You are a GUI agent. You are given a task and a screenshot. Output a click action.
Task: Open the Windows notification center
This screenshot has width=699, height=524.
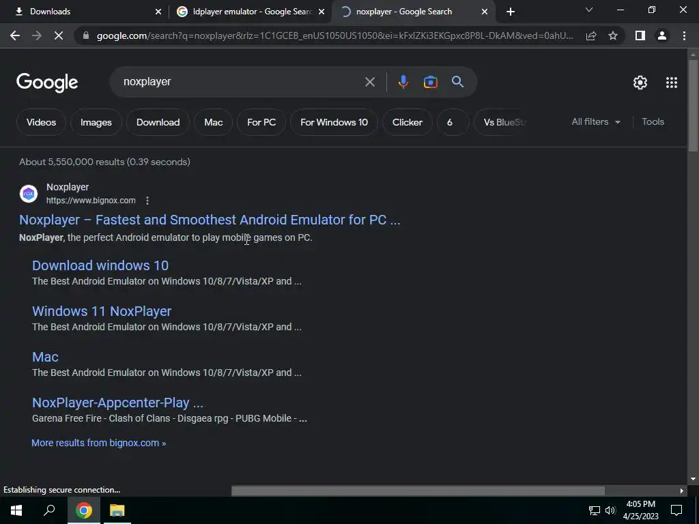tap(676, 510)
